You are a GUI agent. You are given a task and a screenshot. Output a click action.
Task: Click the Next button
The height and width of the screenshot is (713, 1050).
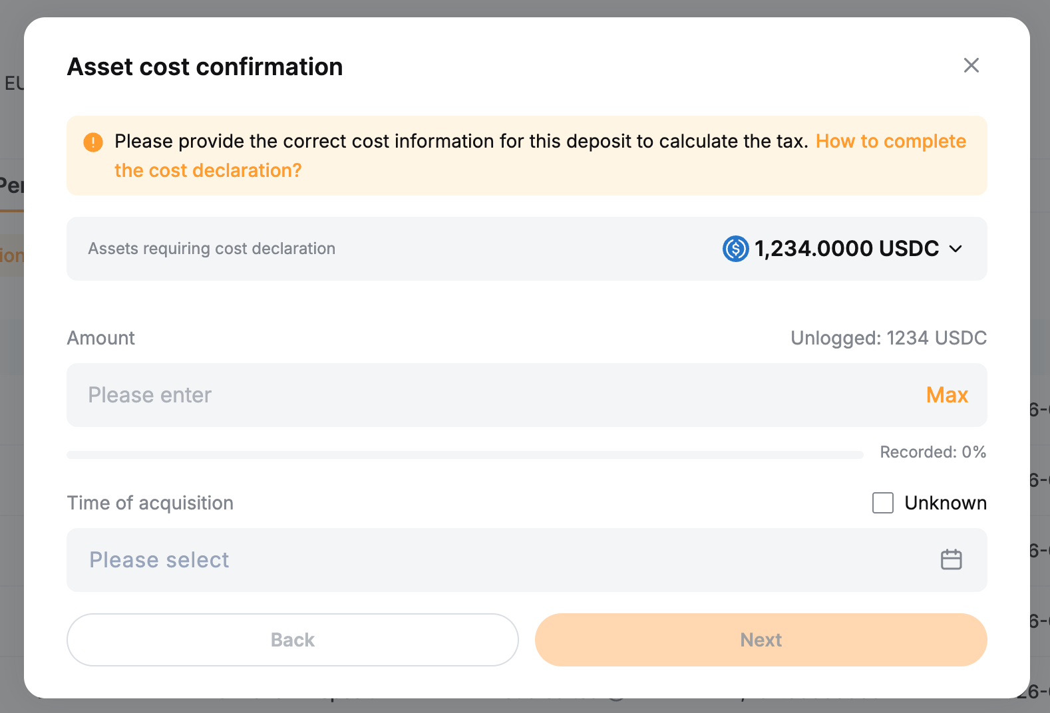(x=761, y=639)
